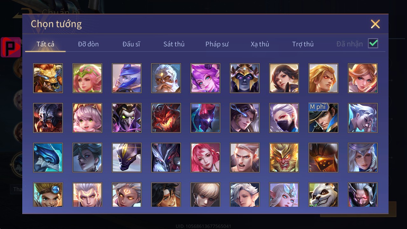The image size is (407, 229).
Task: Switch to the 'Xạ thủ' tab
Action: pos(260,44)
